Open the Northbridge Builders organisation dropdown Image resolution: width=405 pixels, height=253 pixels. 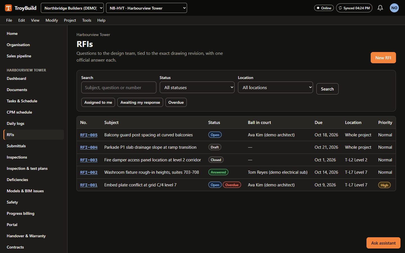72,8
